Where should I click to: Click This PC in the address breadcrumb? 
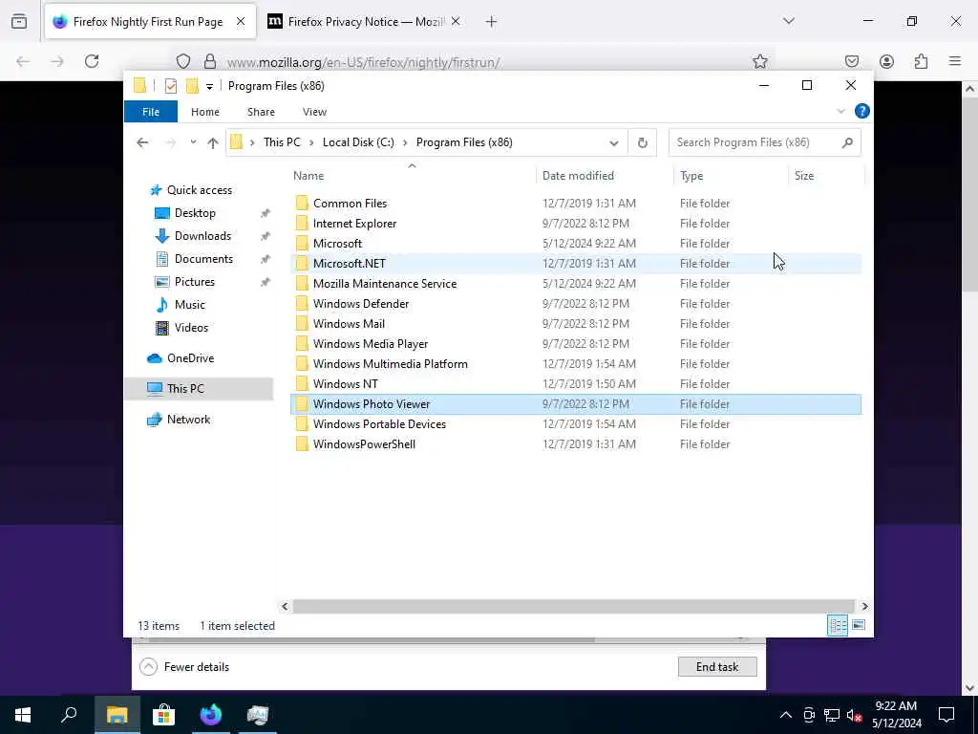282,142
